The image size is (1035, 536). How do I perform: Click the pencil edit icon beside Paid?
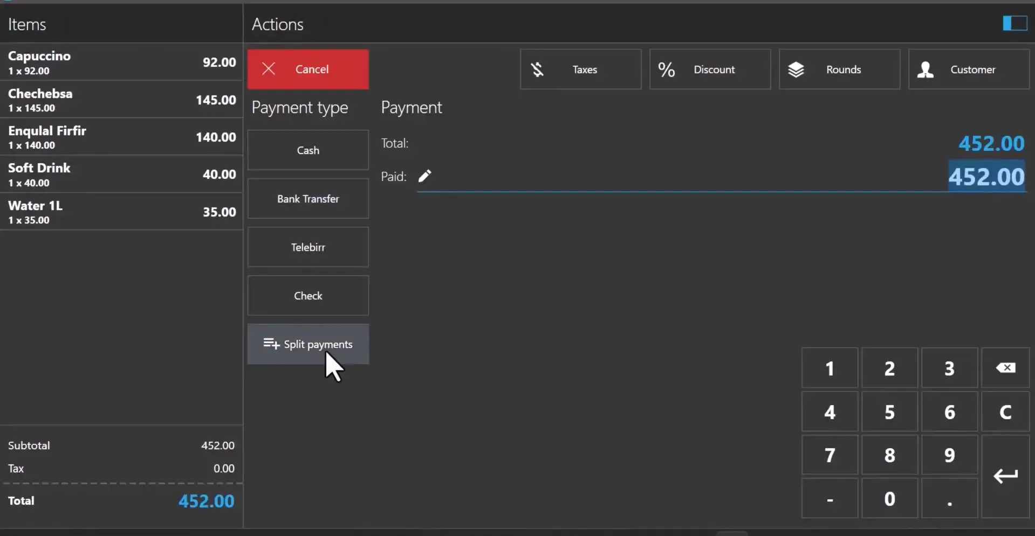click(425, 176)
